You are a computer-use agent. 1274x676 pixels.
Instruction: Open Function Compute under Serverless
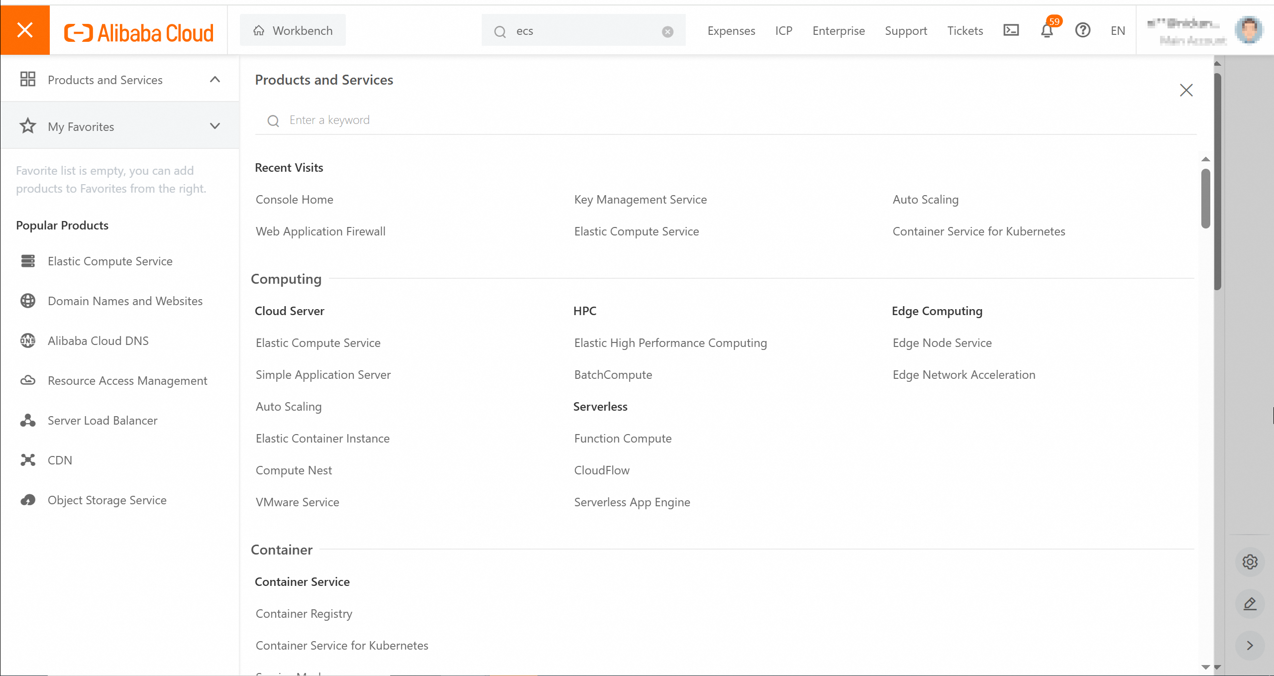coord(623,439)
